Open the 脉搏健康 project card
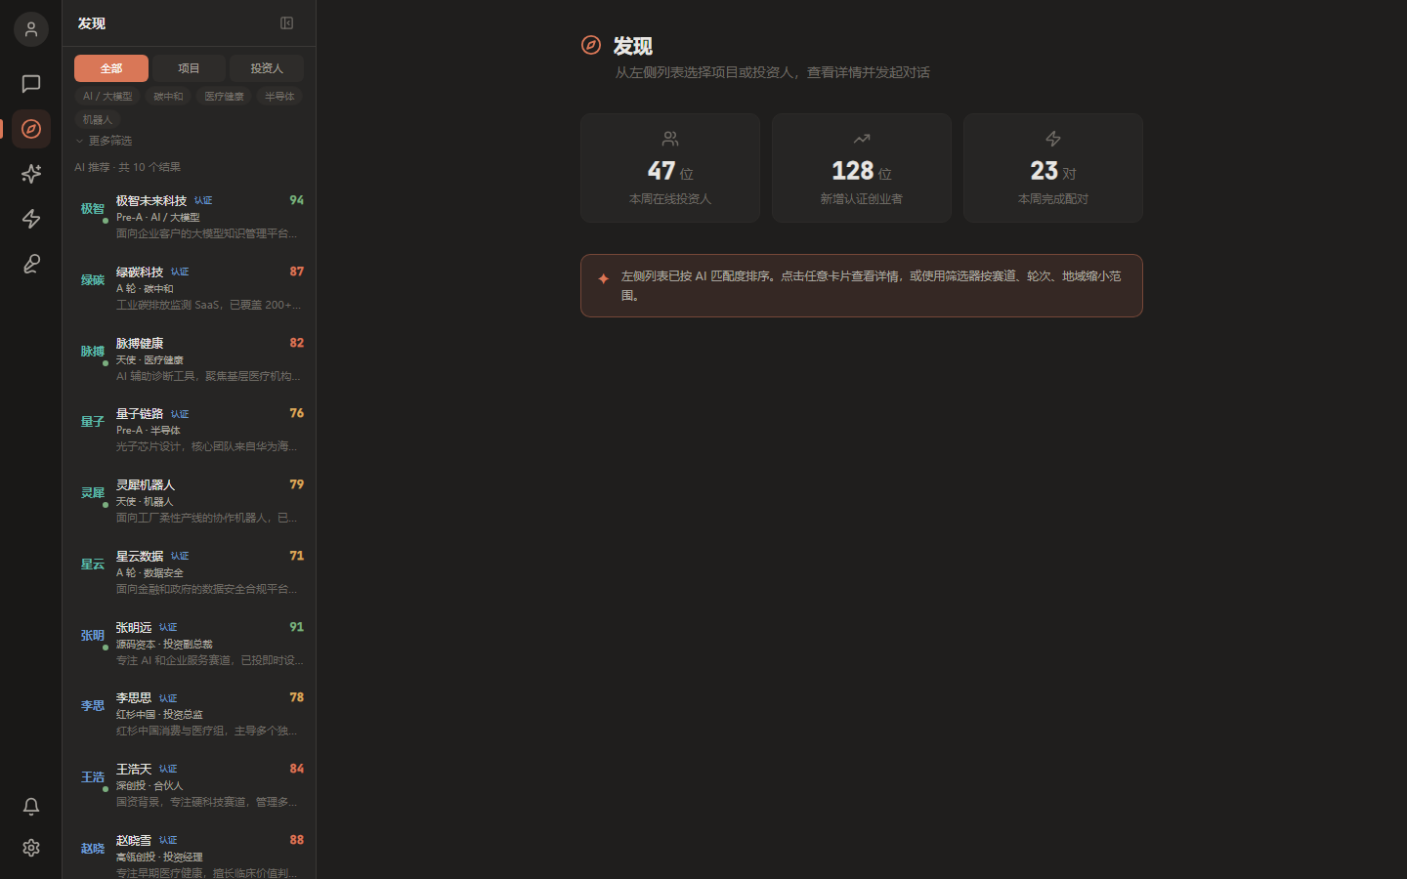1407x879 pixels. tap(190, 359)
